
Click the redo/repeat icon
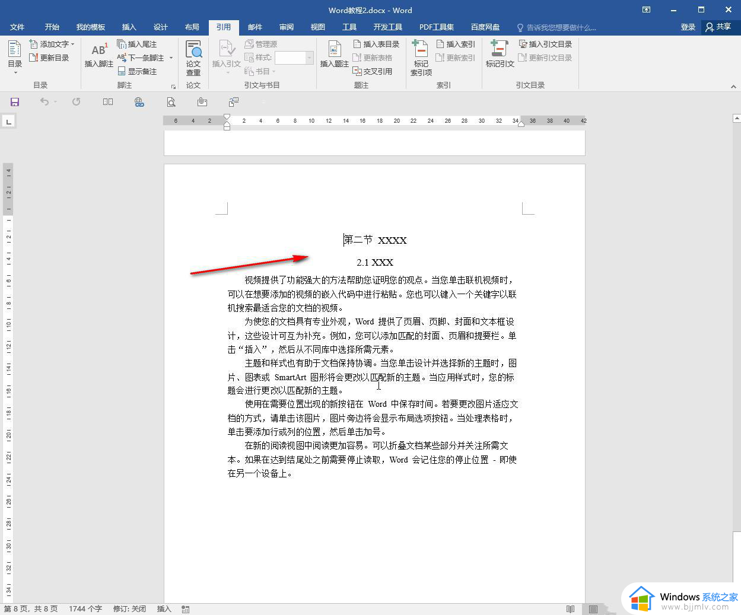coord(76,102)
